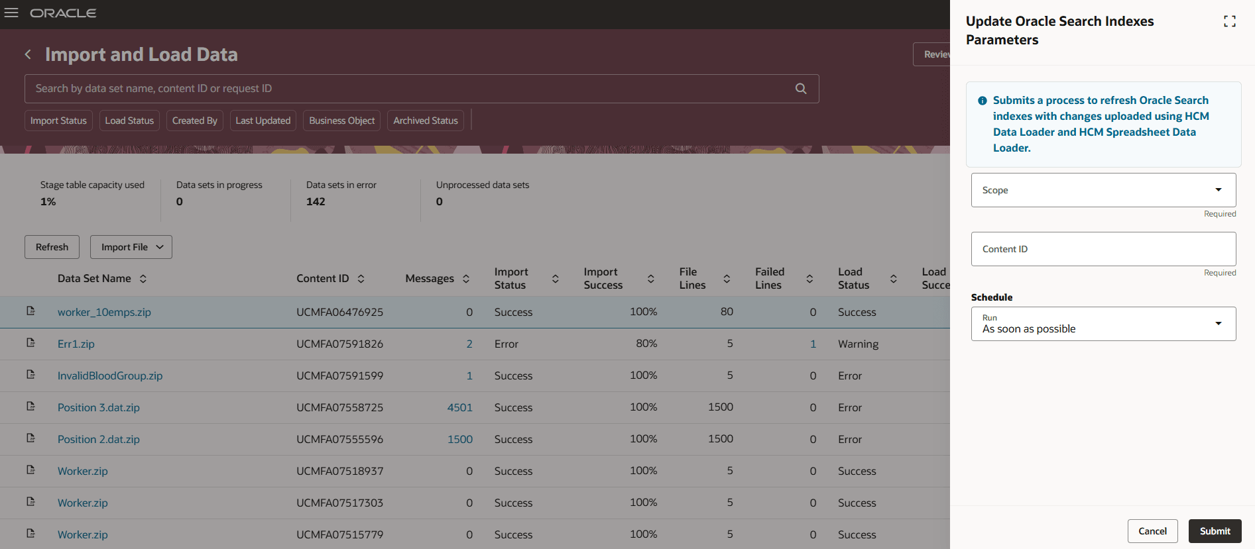Viewport: 1255px width, 549px height.
Task: Click file icon for Worker.zip row UCMFA07518937
Action: [x=30, y=470]
